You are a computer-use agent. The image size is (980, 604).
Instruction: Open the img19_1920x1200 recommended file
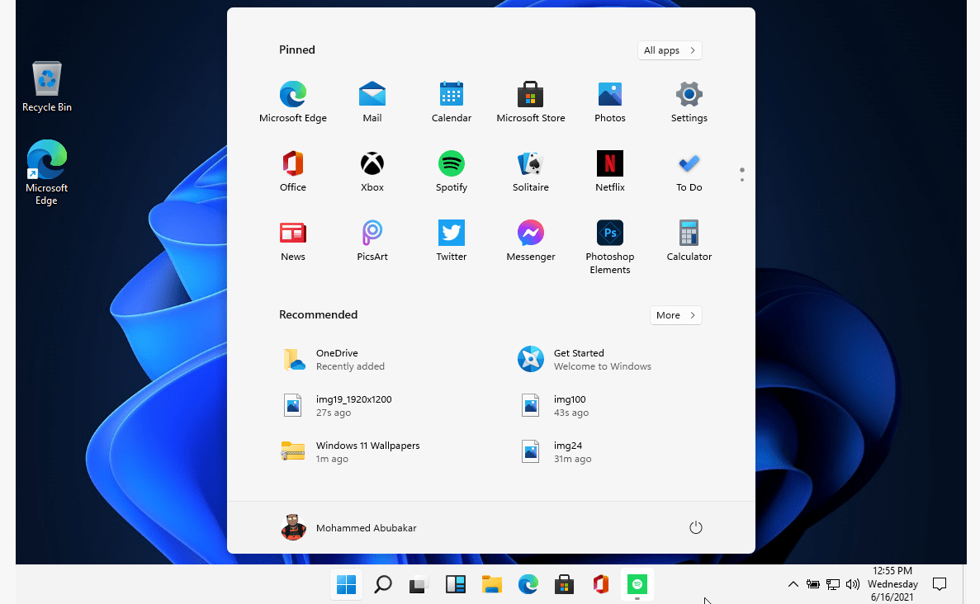[x=353, y=405]
